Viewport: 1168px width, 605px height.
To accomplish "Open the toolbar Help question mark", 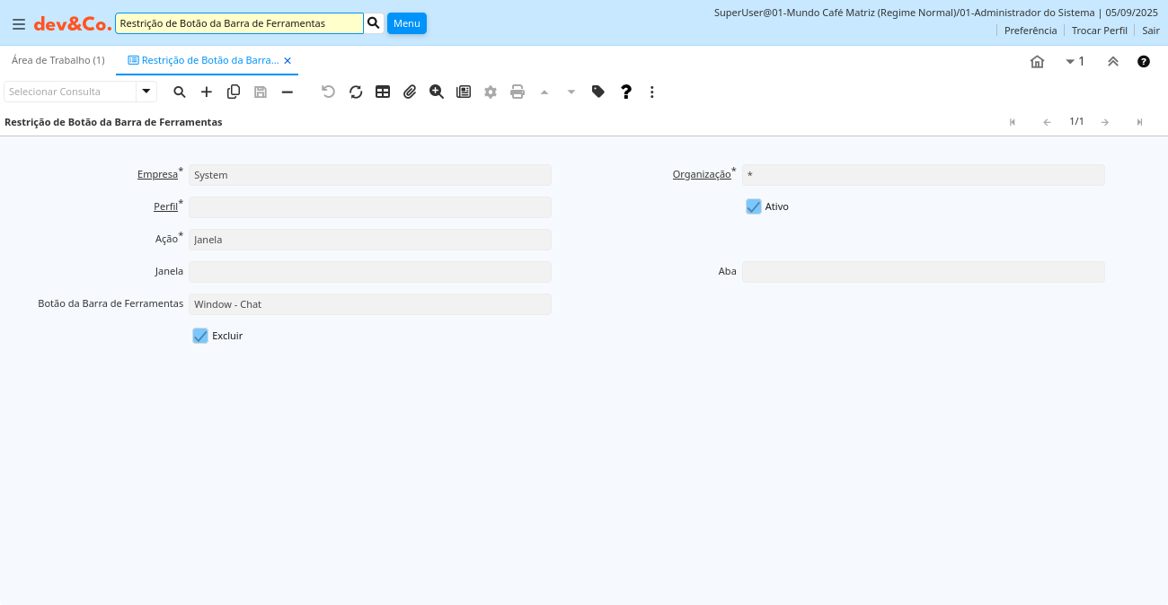I will [626, 92].
